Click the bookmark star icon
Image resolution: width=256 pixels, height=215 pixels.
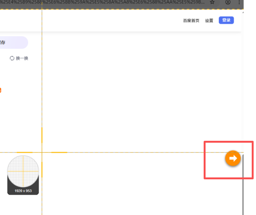(x=212, y=2)
